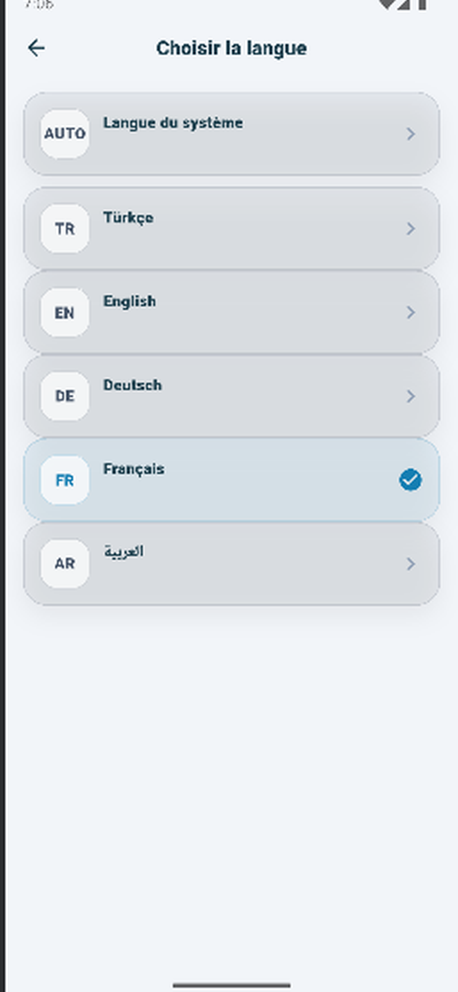Image resolution: width=458 pixels, height=992 pixels.
Task: Tap the EN language badge
Action: point(65,312)
